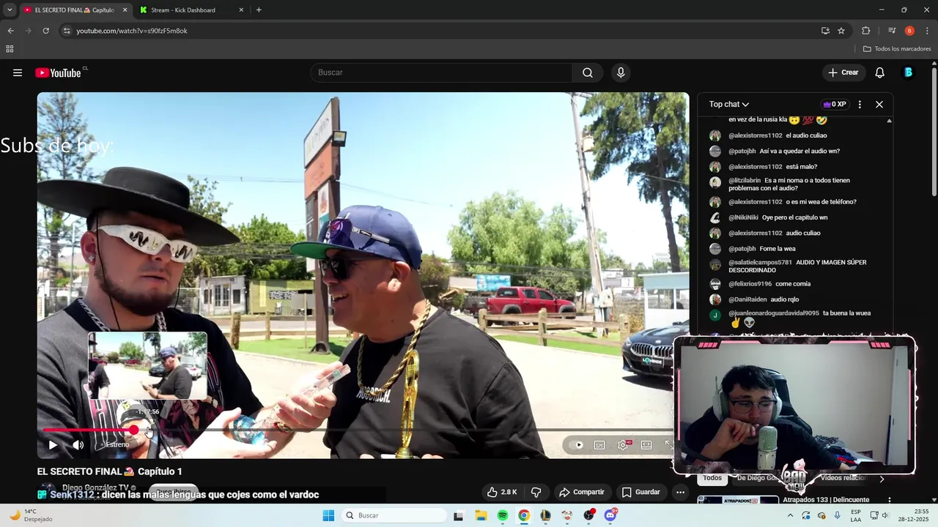Image resolution: width=938 pixels, height=527 pixels.
Task: Open Windows Start menu
Action: click(328, 515)
